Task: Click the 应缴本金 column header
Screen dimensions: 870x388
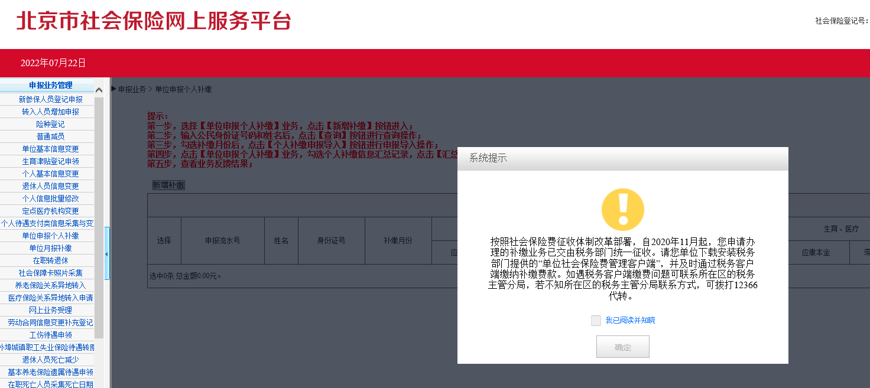Action: (x=816, y=252)
